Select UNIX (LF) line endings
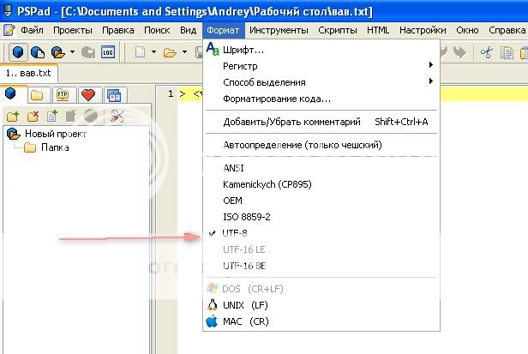The height and width of the screenshot is (354, 528). click(321, 305)
